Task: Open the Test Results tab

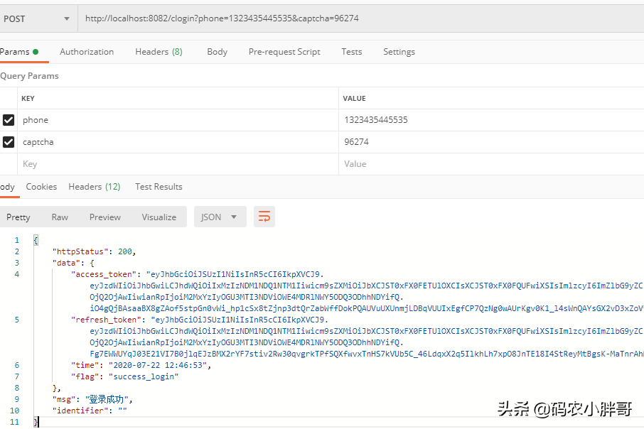Action: pyautogui.click(x=159, y=187)
